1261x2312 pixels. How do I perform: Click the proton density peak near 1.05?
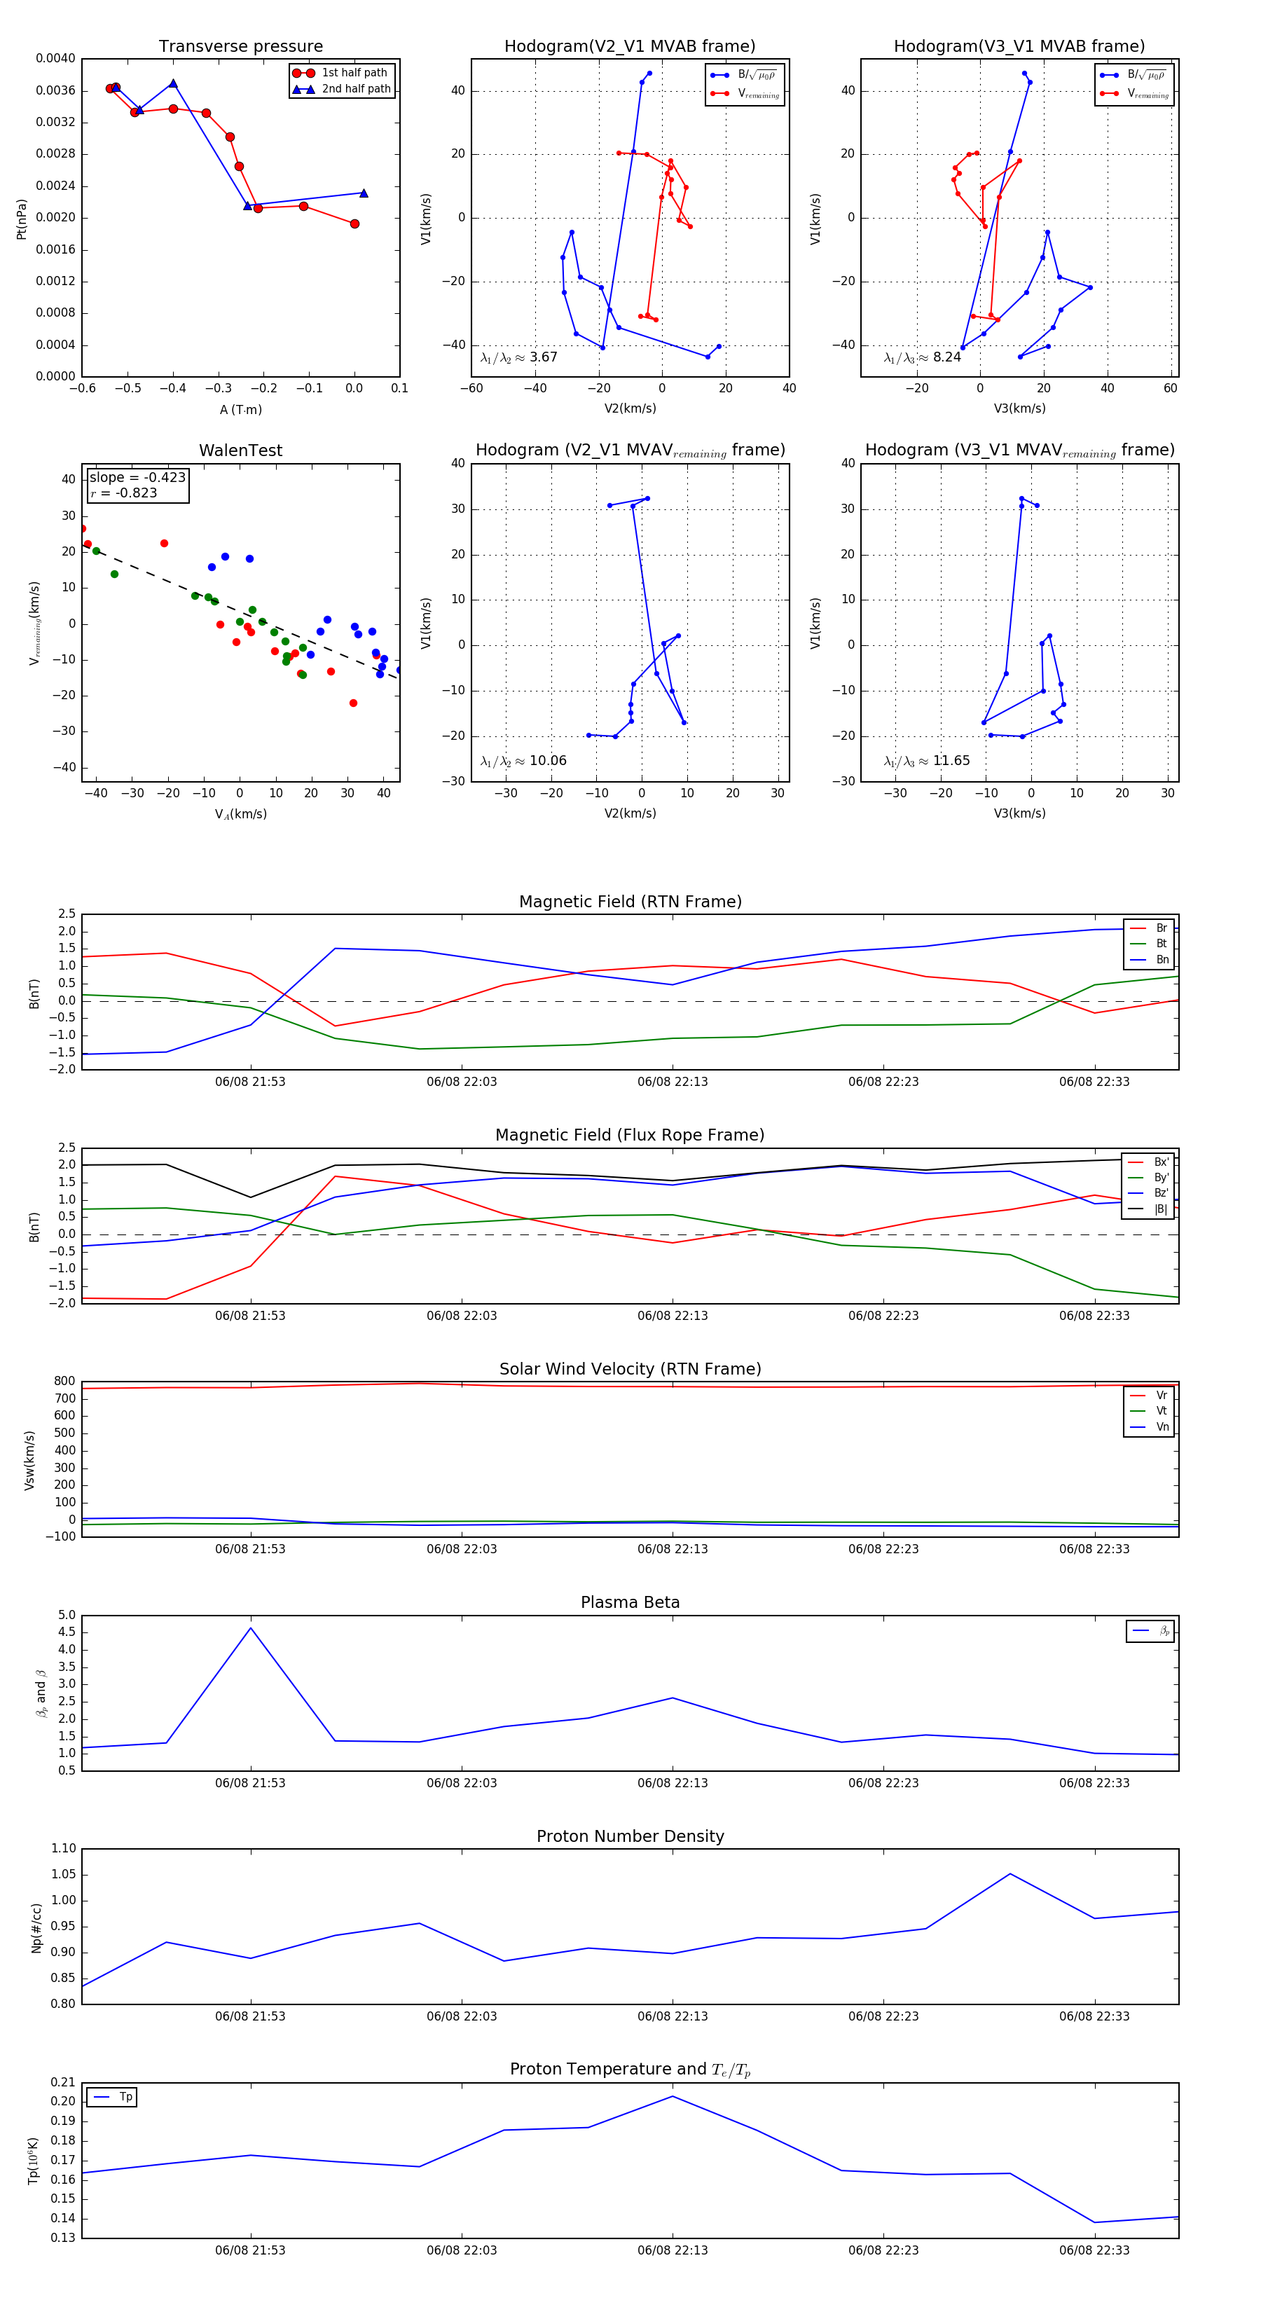pos(1010,1874)
